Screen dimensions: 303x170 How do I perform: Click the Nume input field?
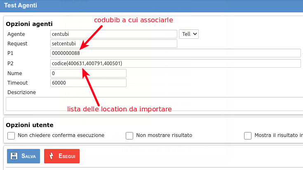(x=88, y=73)
